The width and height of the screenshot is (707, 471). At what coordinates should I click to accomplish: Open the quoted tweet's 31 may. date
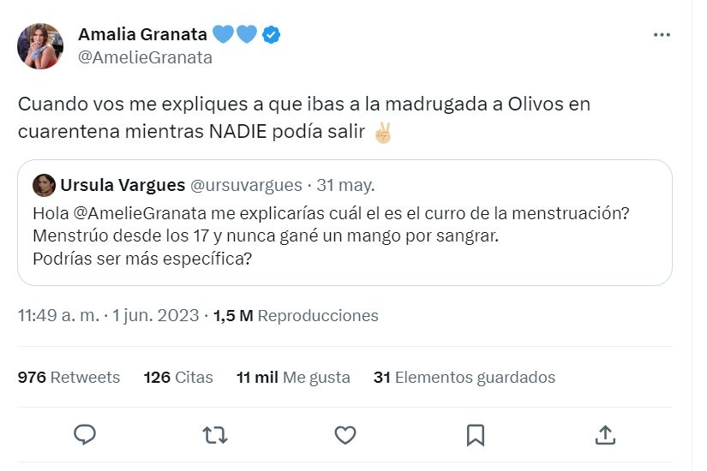pyautogui.click(x=346, y=185)
